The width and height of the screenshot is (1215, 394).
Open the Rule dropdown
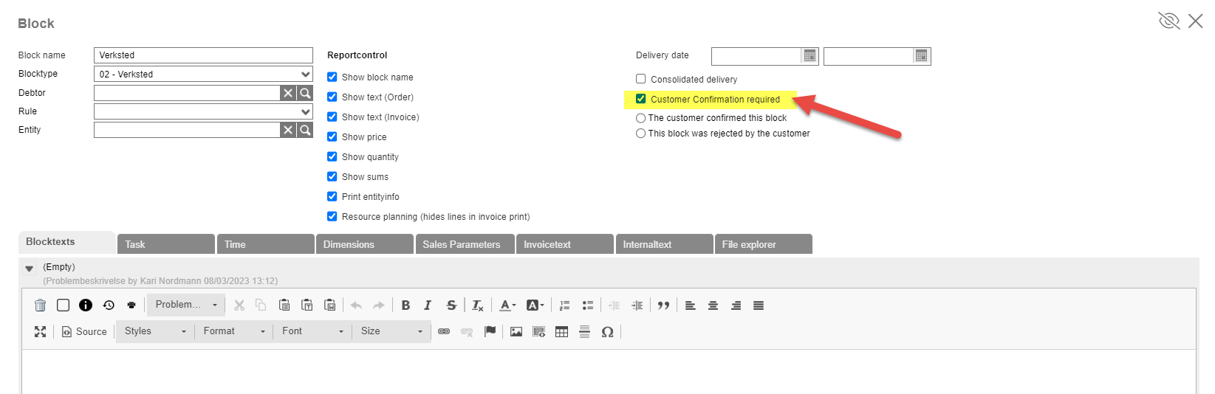(203, 111)
